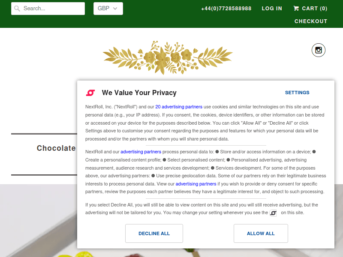The width and height of the screenshot is (343, 257).
Task: Open the GBP currency dropdown
Action: click(x=108, y=9)
